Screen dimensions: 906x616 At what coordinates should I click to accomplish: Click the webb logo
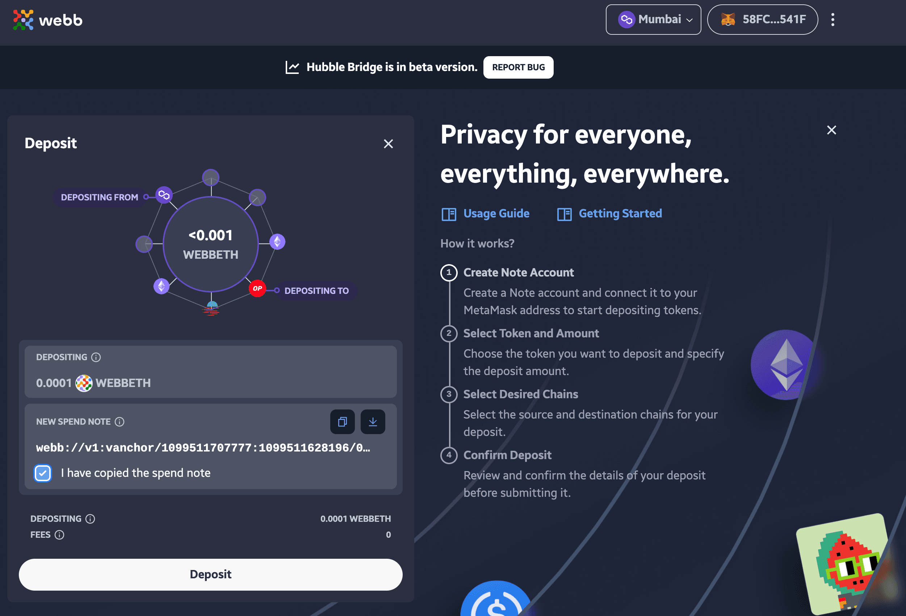[47, 20]
